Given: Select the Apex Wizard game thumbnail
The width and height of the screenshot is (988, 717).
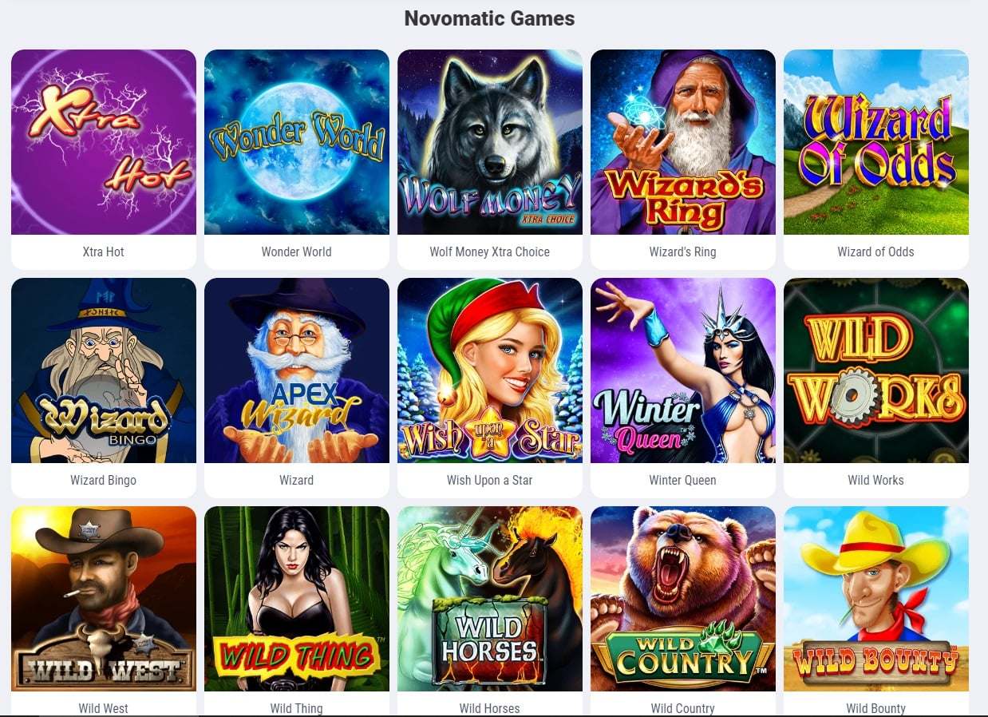Looking at the screenshot, I should coord(297,370).
